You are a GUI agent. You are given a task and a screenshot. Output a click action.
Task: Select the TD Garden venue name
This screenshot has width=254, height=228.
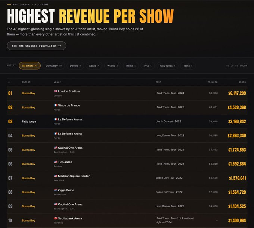65,162
